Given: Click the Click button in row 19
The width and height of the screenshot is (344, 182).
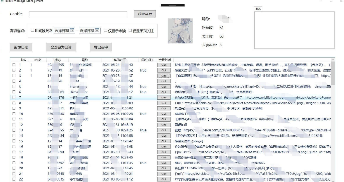Looking at the screenshot, I should pos(164,163).
